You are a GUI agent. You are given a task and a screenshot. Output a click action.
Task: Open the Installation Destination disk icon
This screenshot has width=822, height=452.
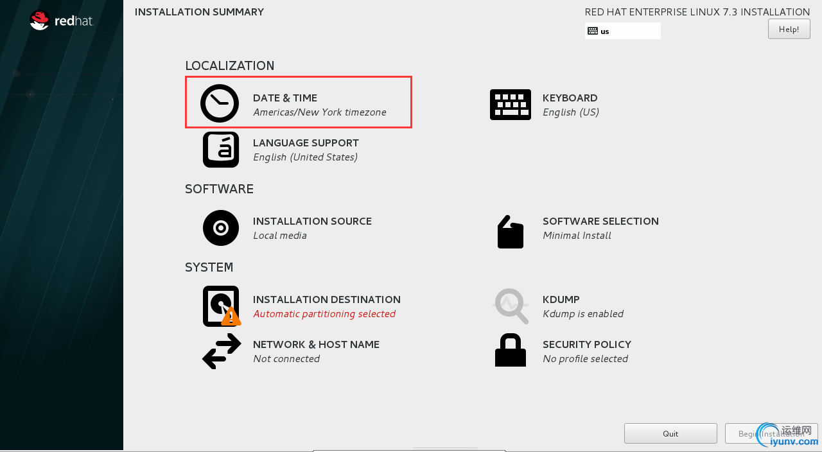pyautogui.click(x=222, y=306)
